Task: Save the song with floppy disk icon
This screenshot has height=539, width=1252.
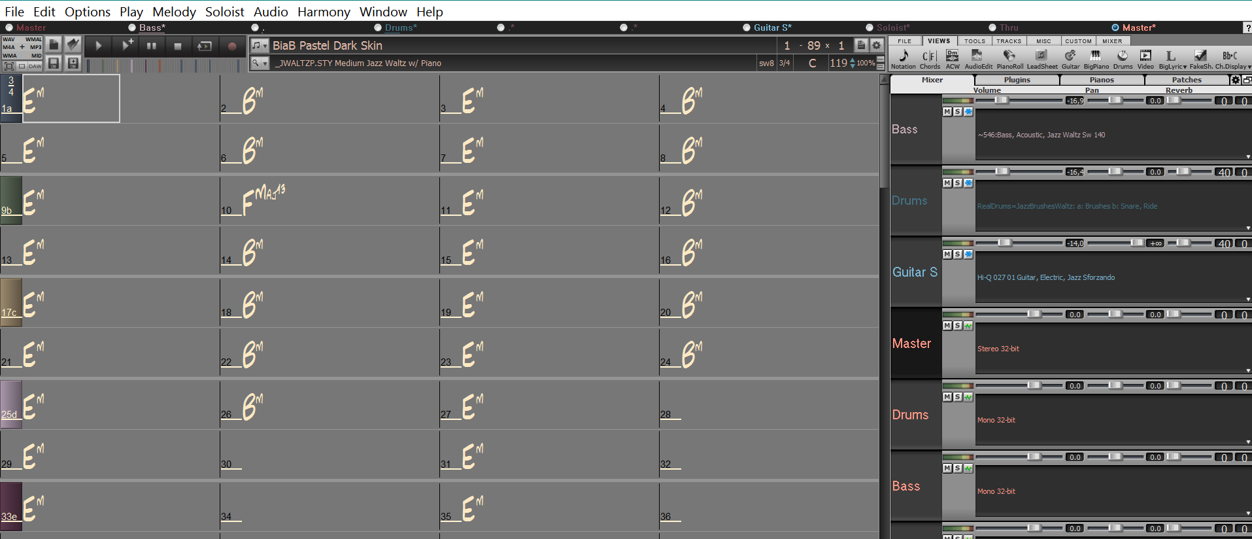Action: coord(54,63)
